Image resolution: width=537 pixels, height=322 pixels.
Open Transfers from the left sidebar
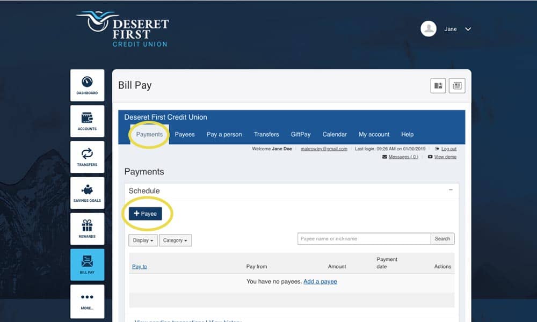[x=87, y=157]
